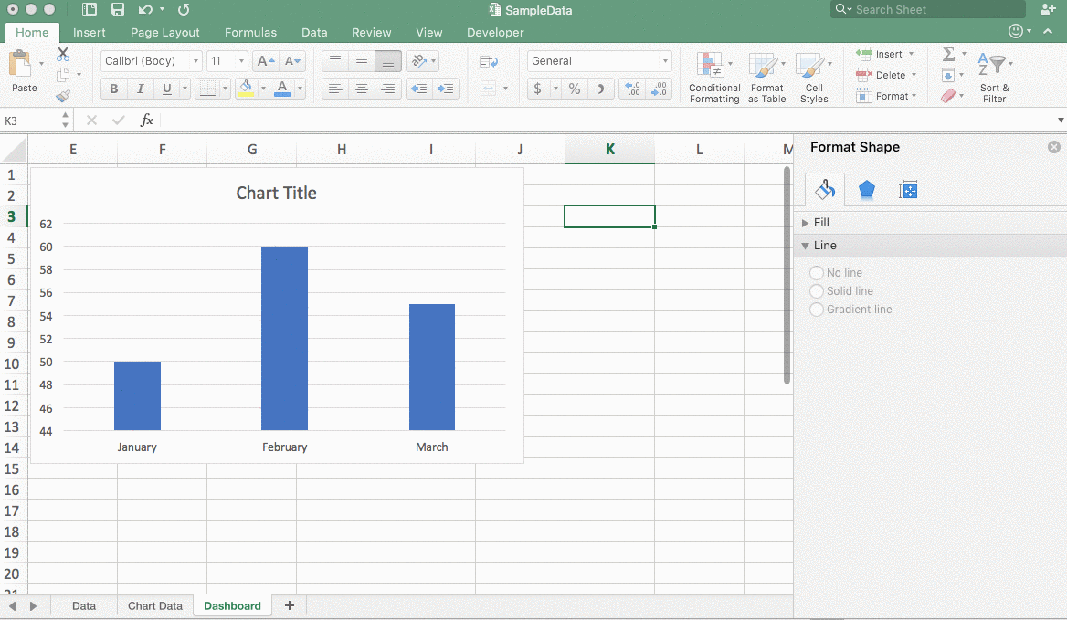This screenshot has height=620, width=1067.
Task: Click the Currency format dollar icon
Action: click(538, 89)
